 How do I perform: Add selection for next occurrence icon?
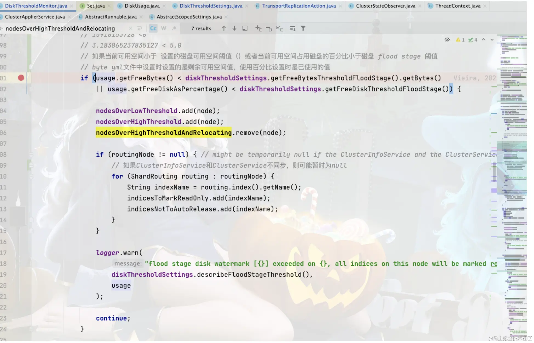click(x=258, y=28)
